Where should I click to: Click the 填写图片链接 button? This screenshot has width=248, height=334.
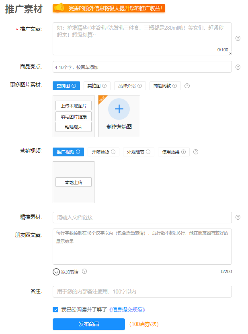coord(74,116)
